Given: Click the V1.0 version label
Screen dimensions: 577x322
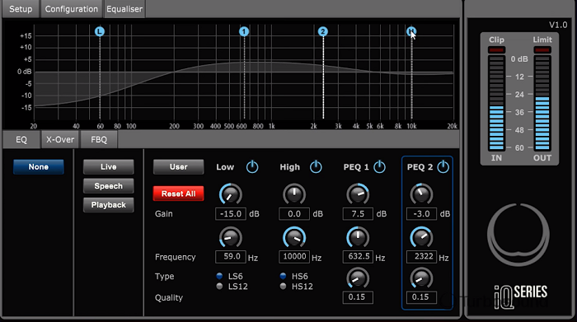Looking at the screenshot, I should point(558,25).
